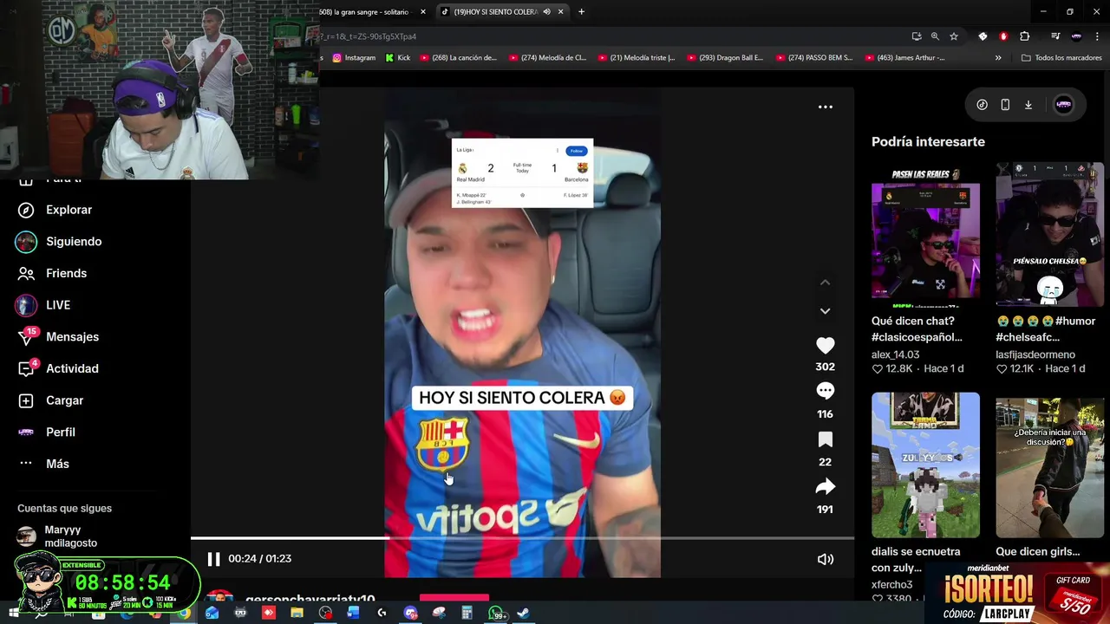Open Calculator from the taskbar
Viewport: 1110px width, 624px height.
pyautogui.click(x=467, y=614)
